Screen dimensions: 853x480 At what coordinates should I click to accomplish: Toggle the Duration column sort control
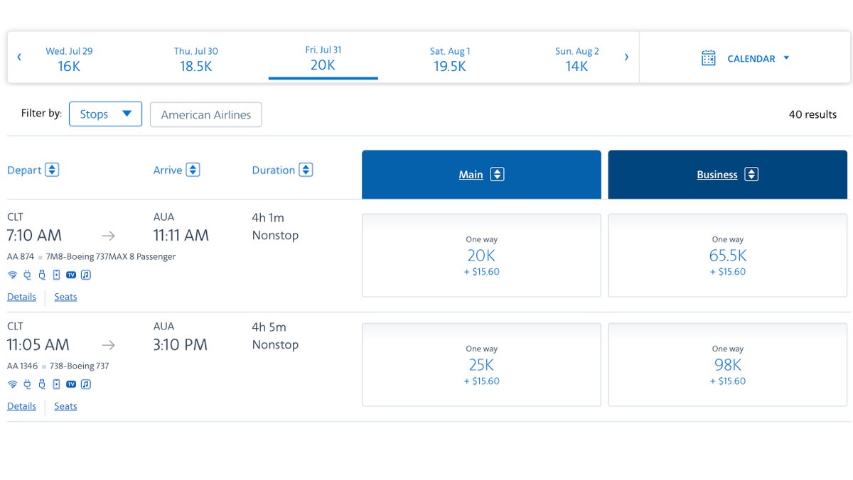(x=306, y=170)
